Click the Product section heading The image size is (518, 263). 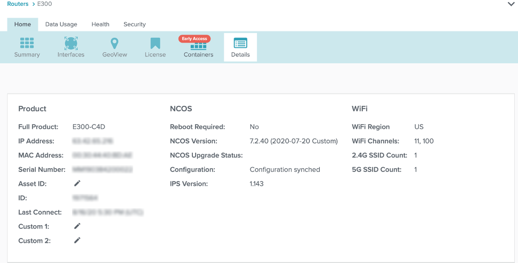pos(33,109)
